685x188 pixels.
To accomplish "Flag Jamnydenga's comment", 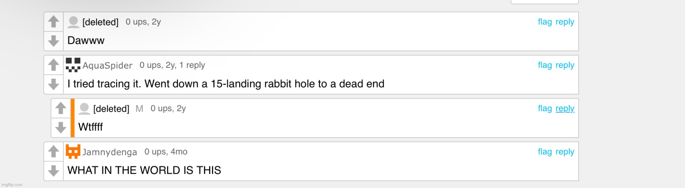I will [545, 152].
